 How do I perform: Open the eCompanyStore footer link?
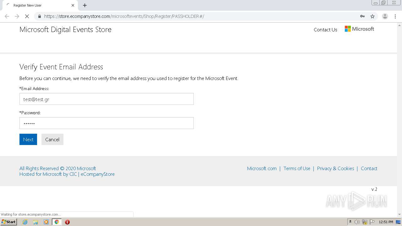pos(98,174)
